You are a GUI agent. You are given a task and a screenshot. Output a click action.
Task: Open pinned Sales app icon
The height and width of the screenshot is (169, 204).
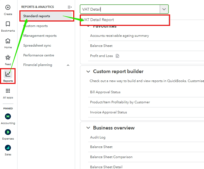click(8, 148)
